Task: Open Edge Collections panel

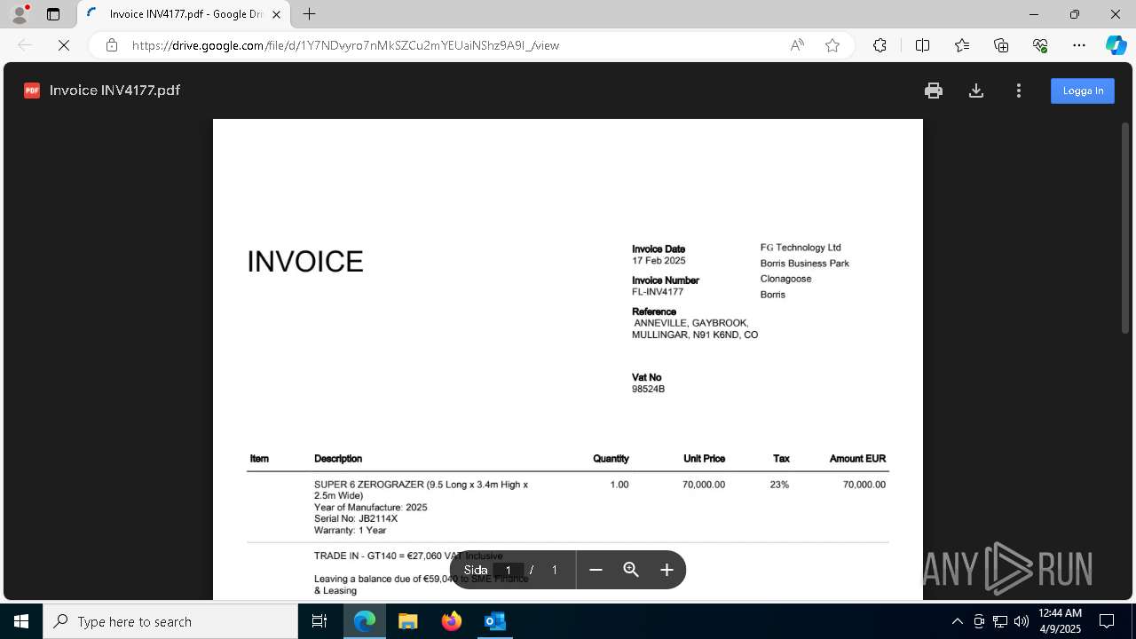Action: click(1001, 45)
